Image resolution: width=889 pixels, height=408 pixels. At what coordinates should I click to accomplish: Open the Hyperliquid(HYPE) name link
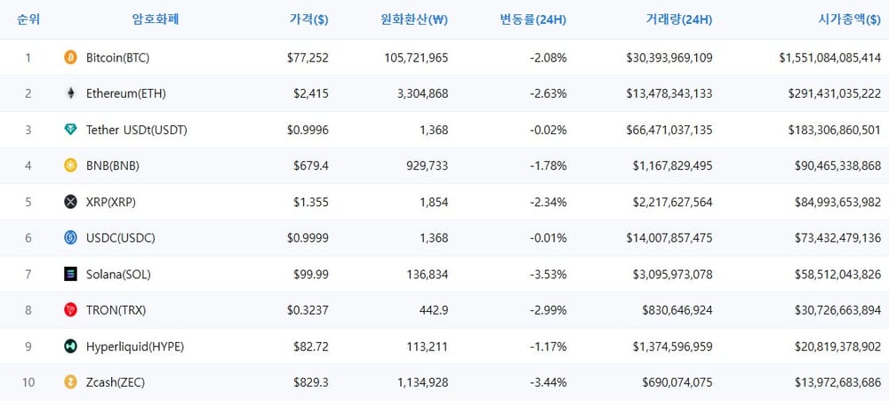tap(135, 347)
